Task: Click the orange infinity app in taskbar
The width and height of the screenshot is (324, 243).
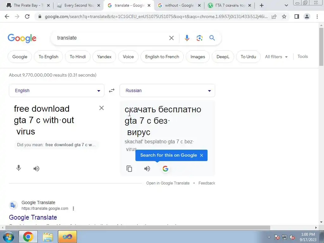Action: click(x=67, y=237)
